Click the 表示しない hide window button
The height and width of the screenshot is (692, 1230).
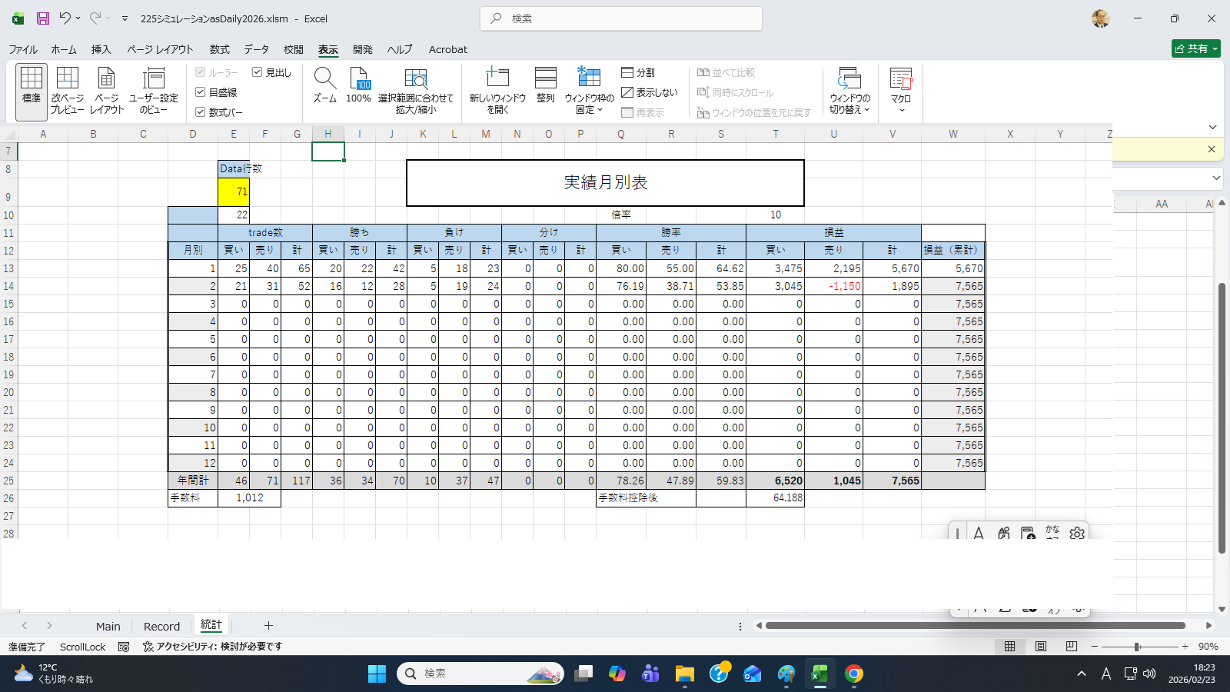coord(650,92)
